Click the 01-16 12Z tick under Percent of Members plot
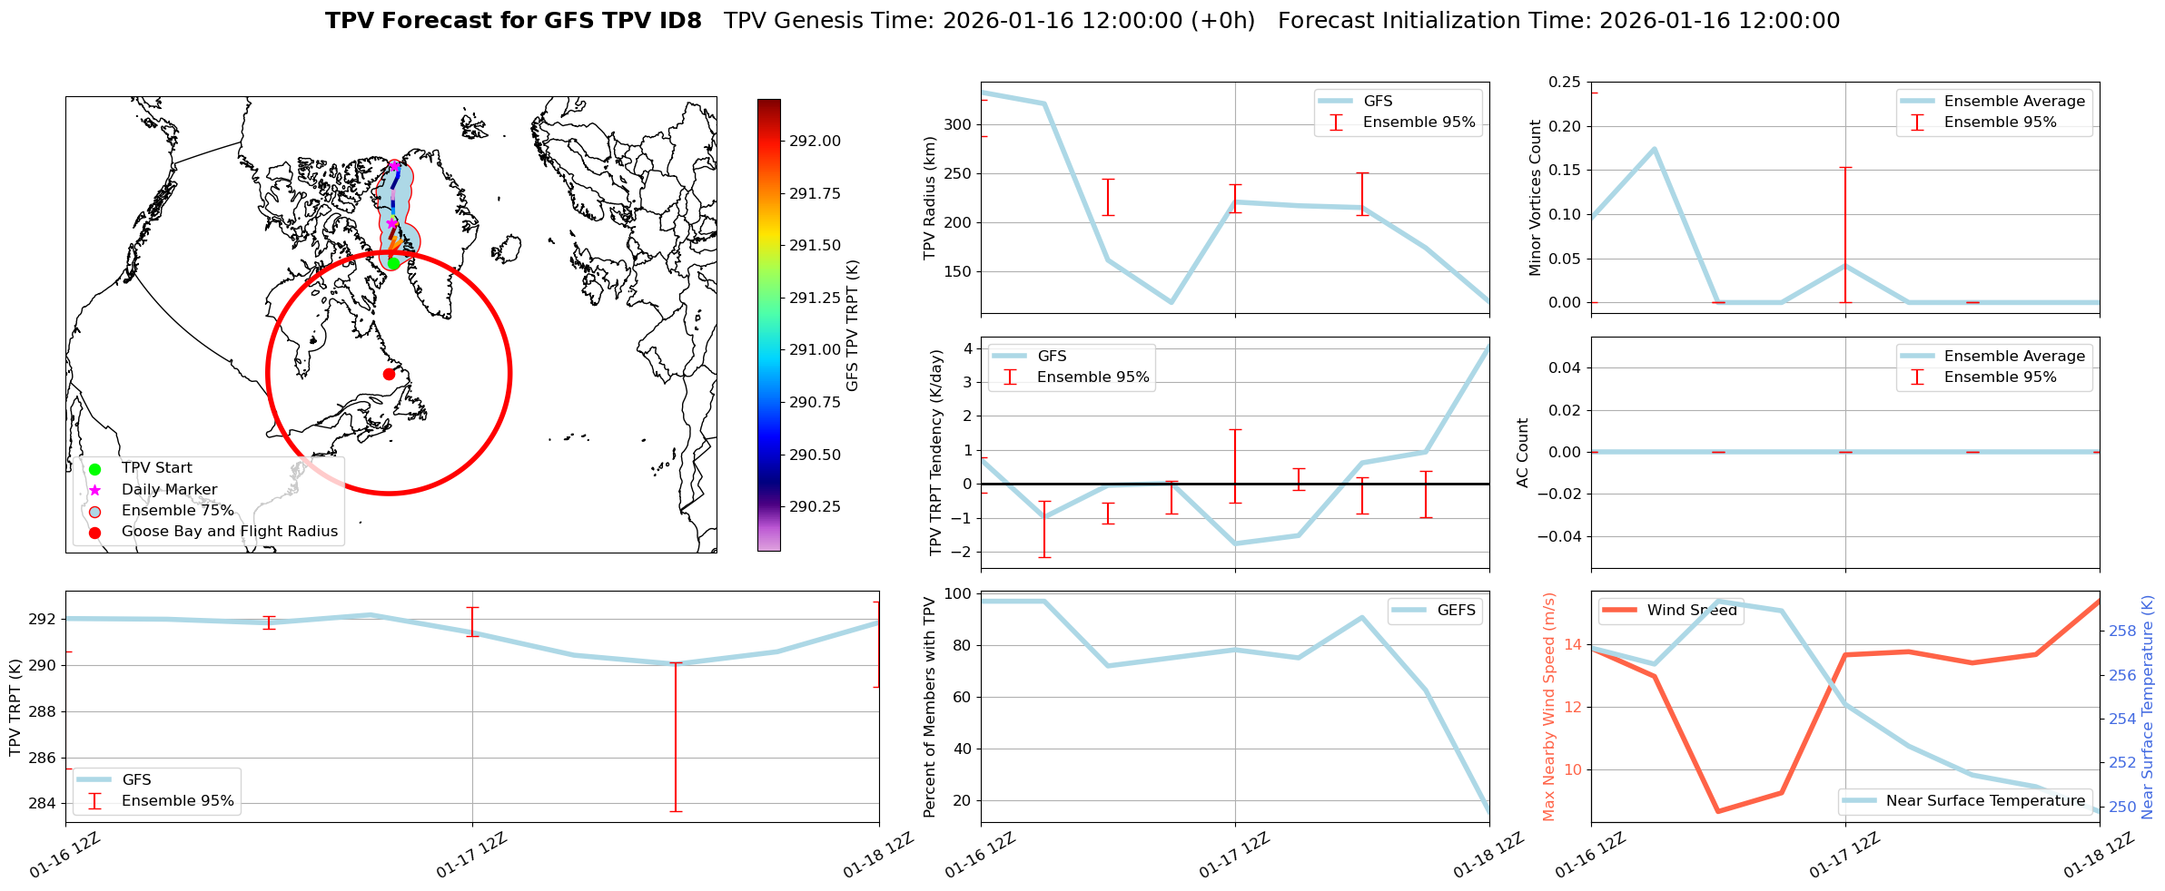The width and height of the screenshot is (2165, 891). pyautogui.click(x=980, y=855)
